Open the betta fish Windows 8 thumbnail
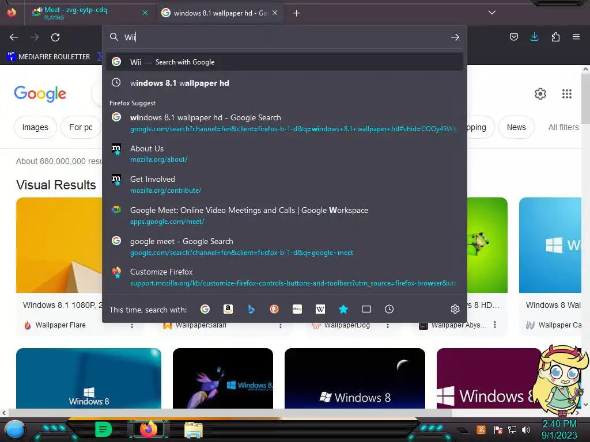This screenshot has height=442, width=590. [223, 378]
